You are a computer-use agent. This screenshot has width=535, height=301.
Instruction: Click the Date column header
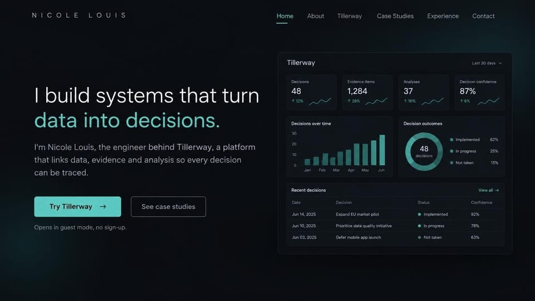pos(296,202)
